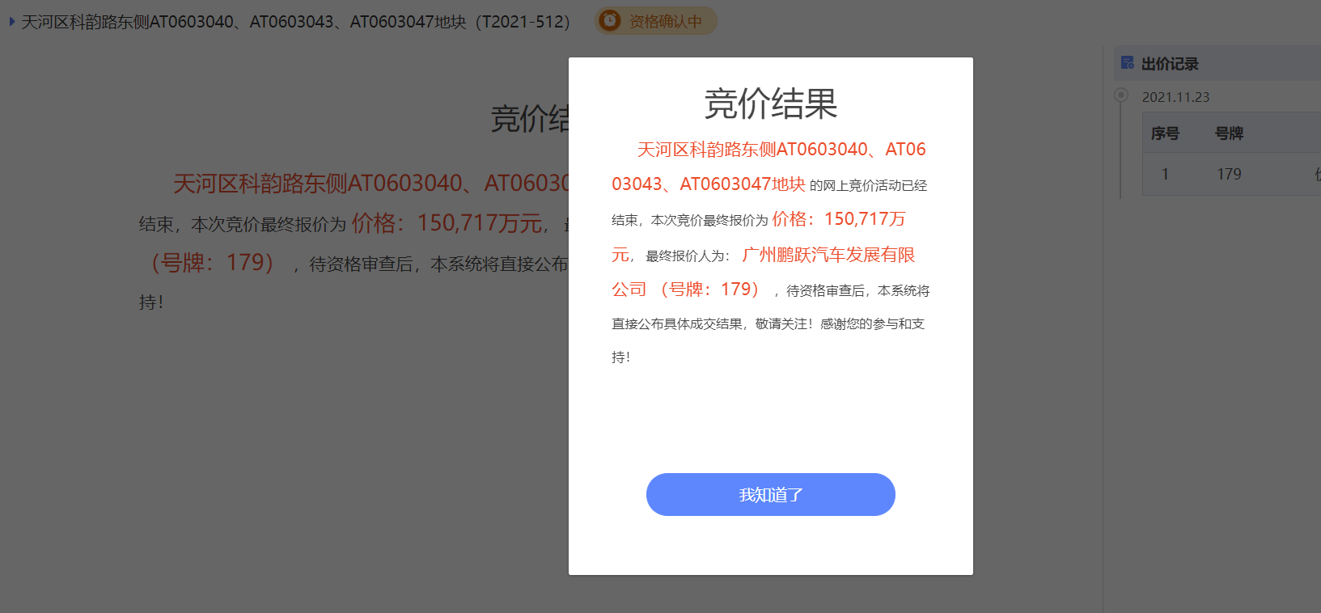Click the 我知道了 button in the dialog
1321x613 pixels.
pos(770,494)
